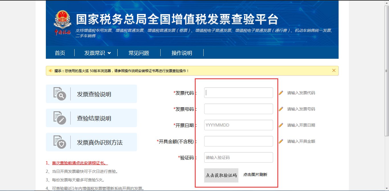Screen dimensions: 389x191
Task: Open the 常见问题 menu item
Action: pyautogui.click(x=138, y=53)
